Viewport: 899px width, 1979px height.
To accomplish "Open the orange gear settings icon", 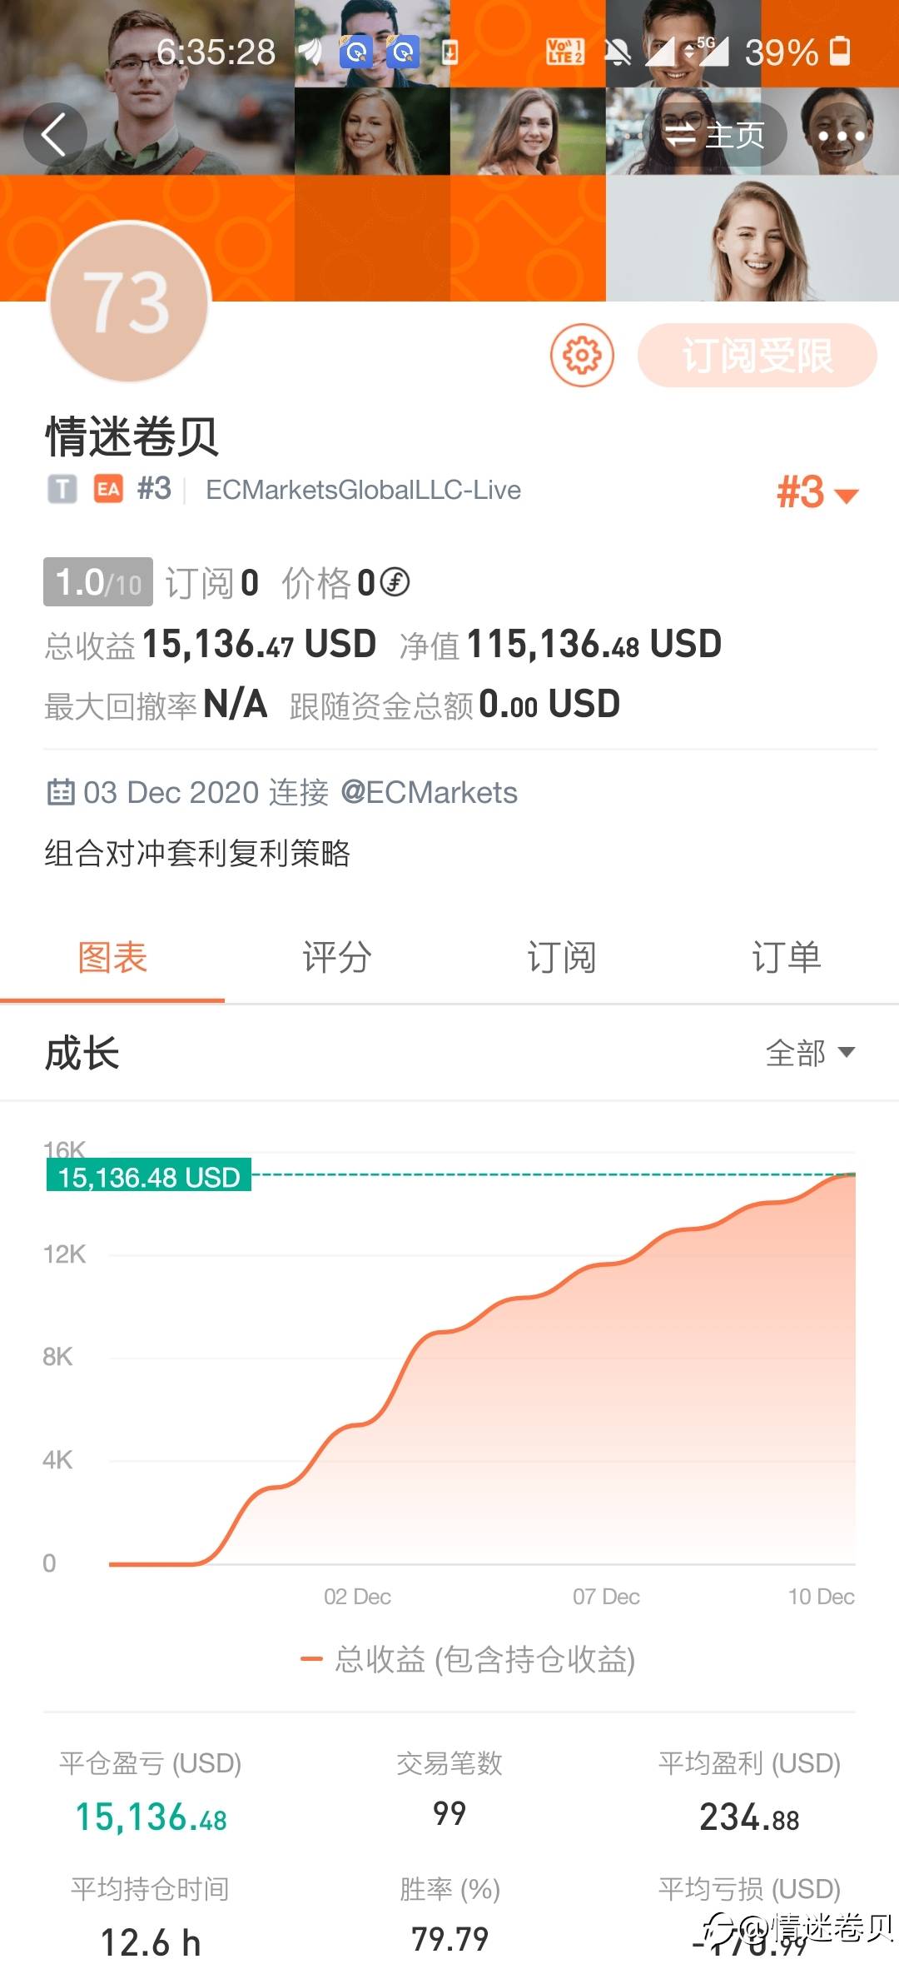I will click(x=582, y=356).
